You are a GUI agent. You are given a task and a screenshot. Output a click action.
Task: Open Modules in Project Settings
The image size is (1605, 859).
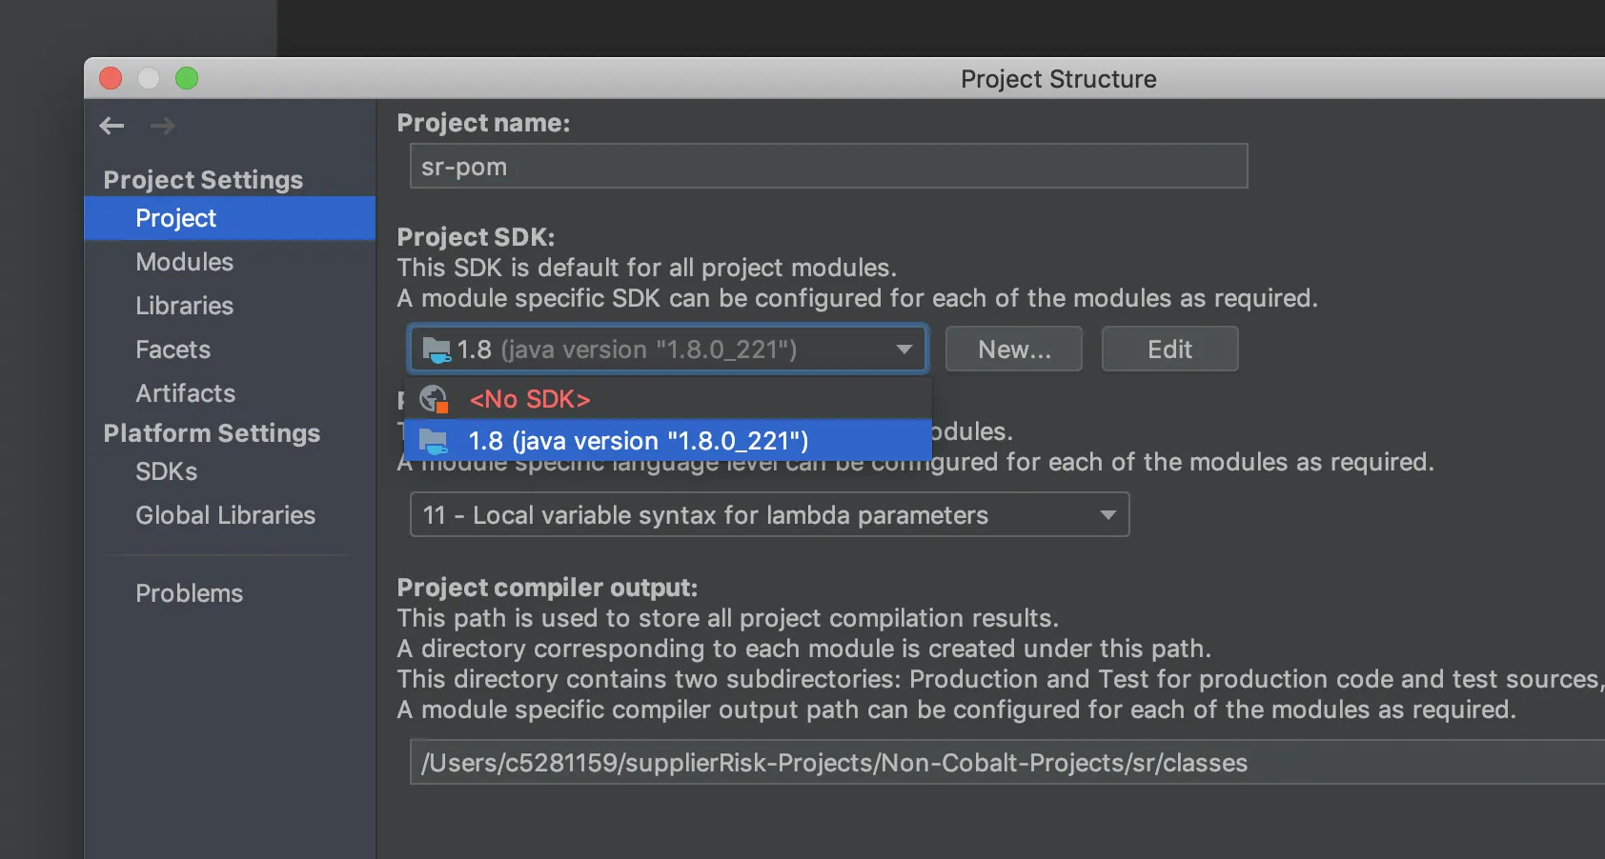[x=185, y=262]
